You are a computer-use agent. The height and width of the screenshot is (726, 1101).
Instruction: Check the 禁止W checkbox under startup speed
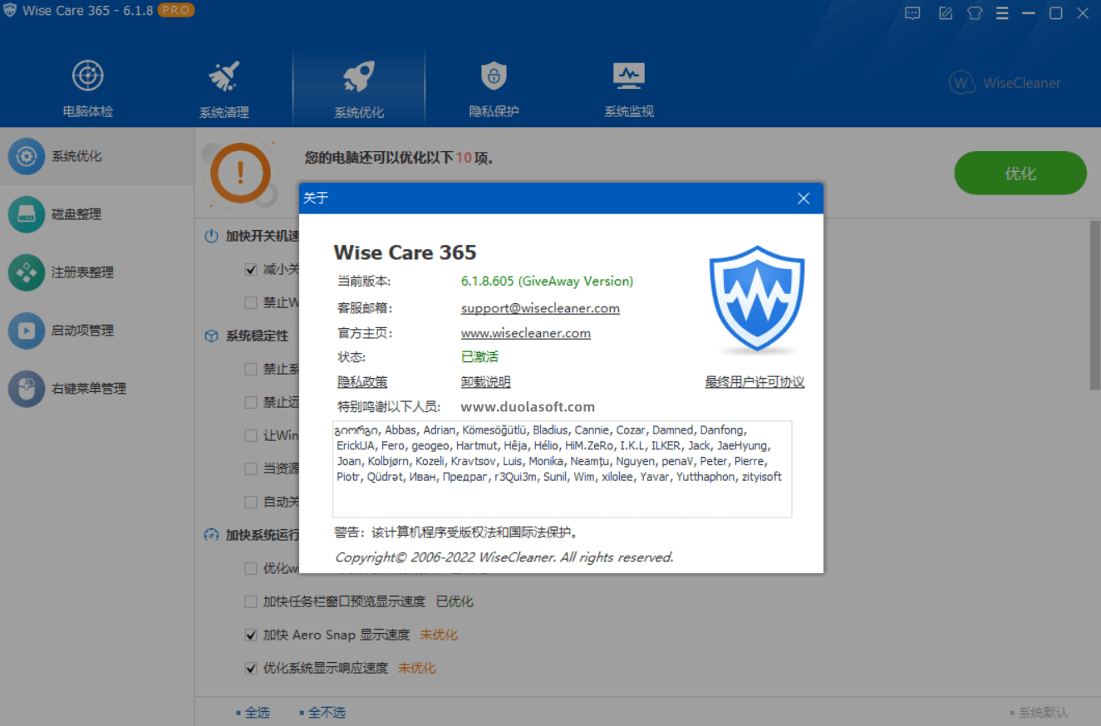251,302
